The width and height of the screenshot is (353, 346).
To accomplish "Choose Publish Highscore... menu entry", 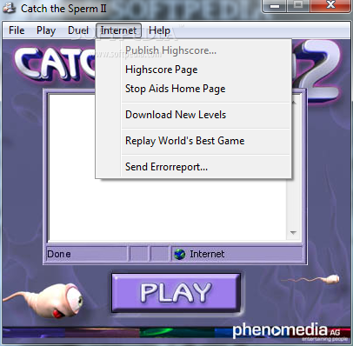I will coord(194,50).
